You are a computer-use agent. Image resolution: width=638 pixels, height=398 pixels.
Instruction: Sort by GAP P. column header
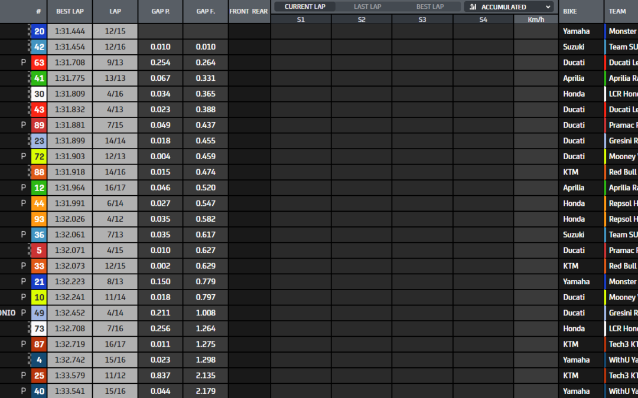160,11
